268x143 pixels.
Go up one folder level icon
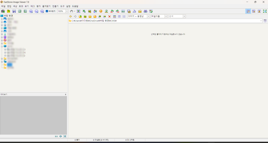point(80,16)
